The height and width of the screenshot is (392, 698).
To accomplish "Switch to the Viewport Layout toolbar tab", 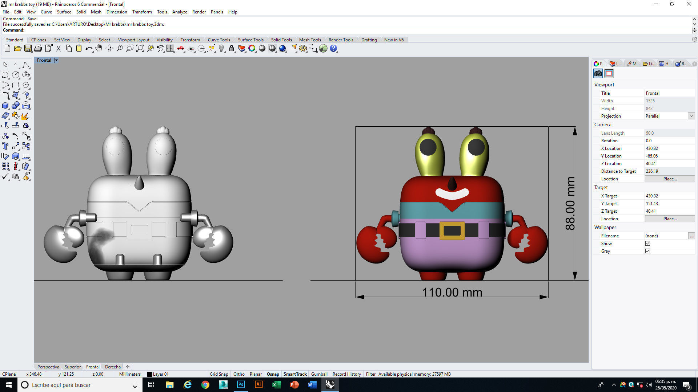I will (x=133, y=40).
